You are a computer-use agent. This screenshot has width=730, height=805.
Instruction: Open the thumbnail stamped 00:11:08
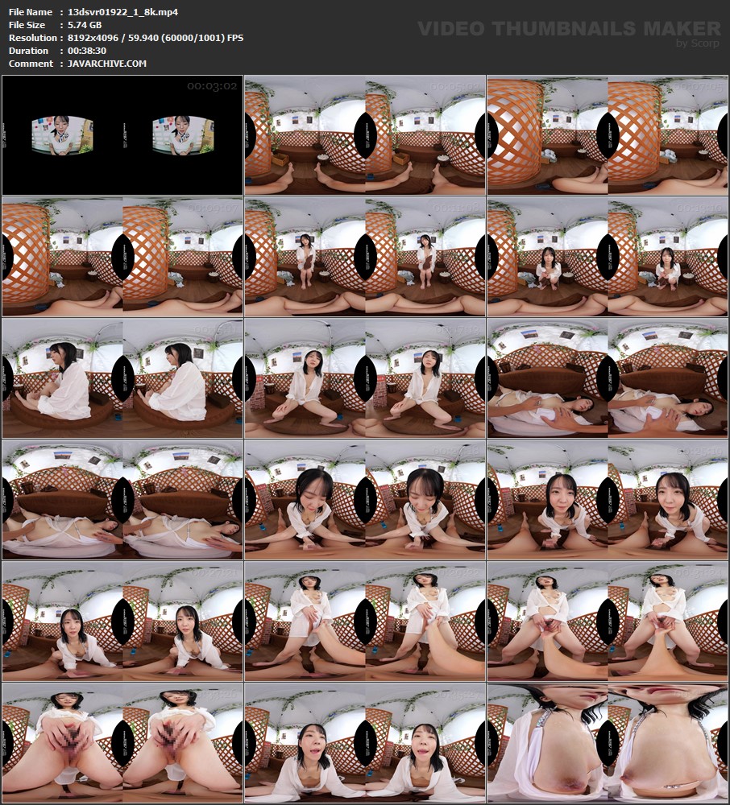365,257
